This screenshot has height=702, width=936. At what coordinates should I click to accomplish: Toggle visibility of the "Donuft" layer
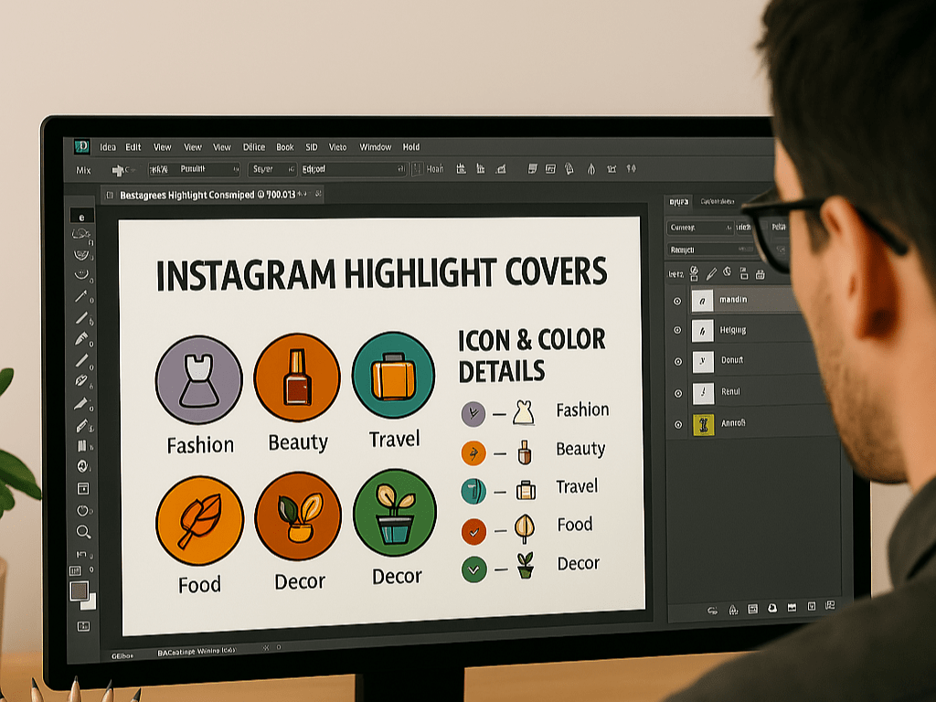click(x=677, y=361)
